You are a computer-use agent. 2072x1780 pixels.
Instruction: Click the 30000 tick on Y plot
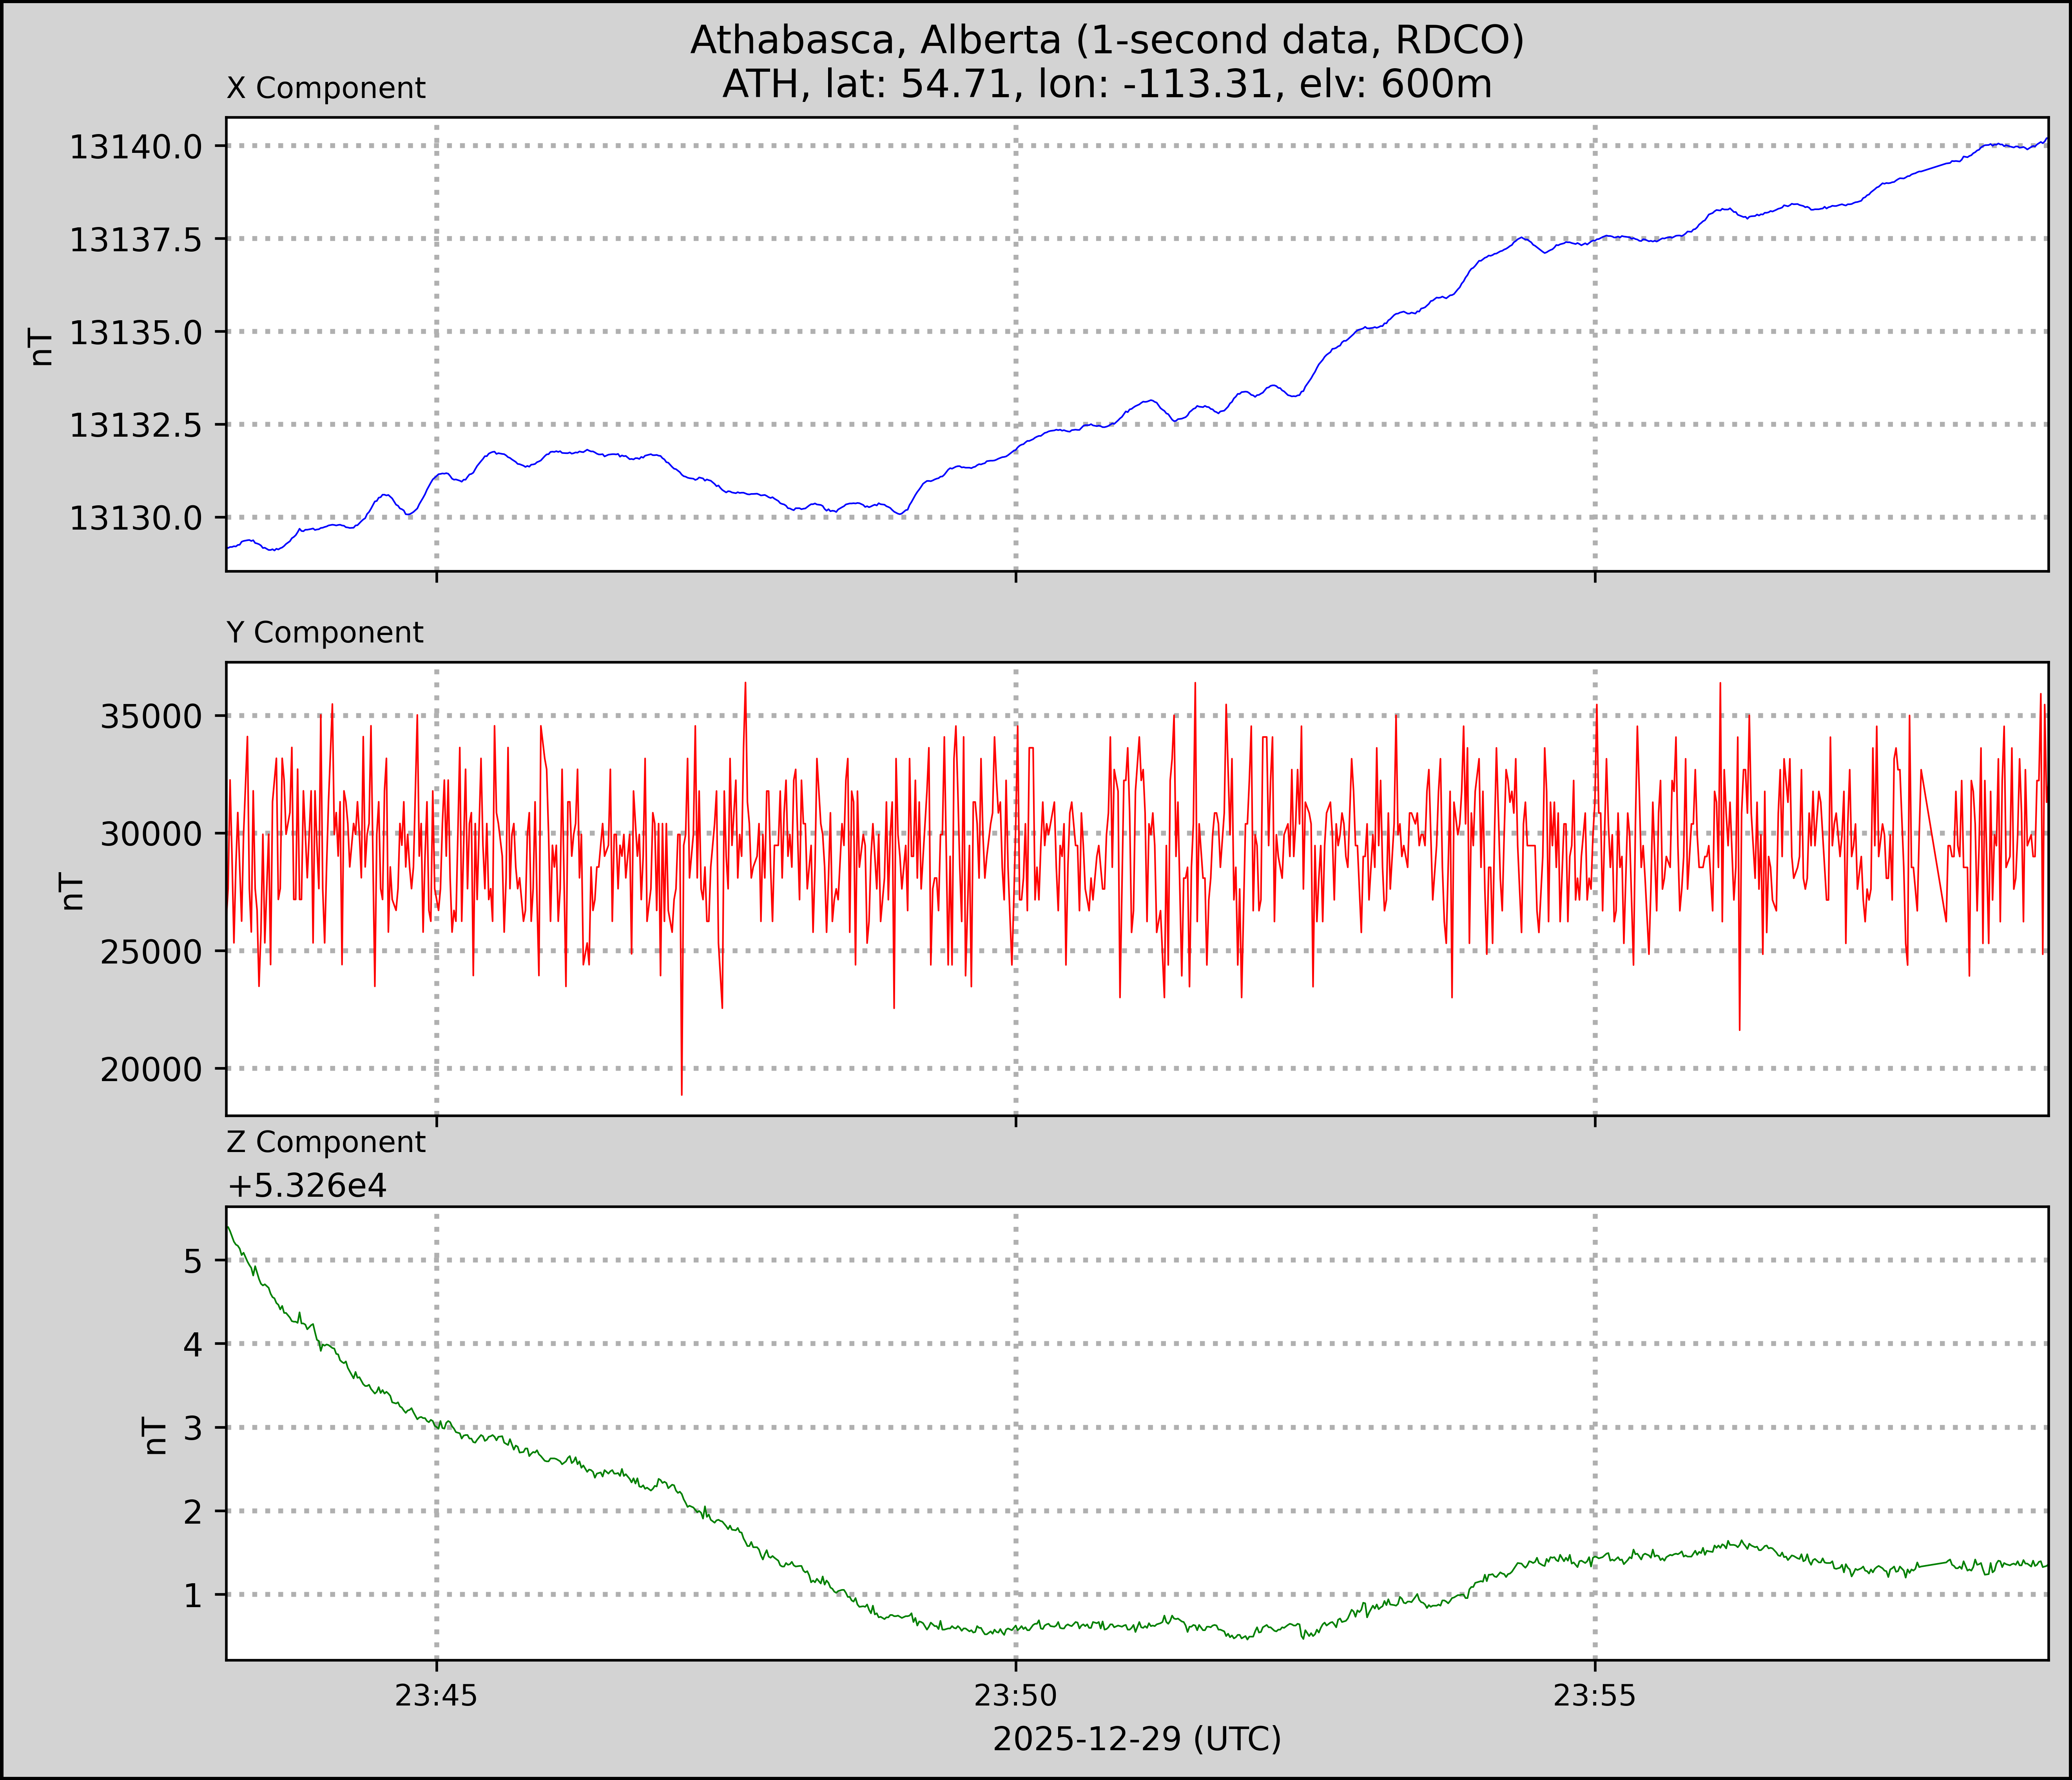point(150,834)
